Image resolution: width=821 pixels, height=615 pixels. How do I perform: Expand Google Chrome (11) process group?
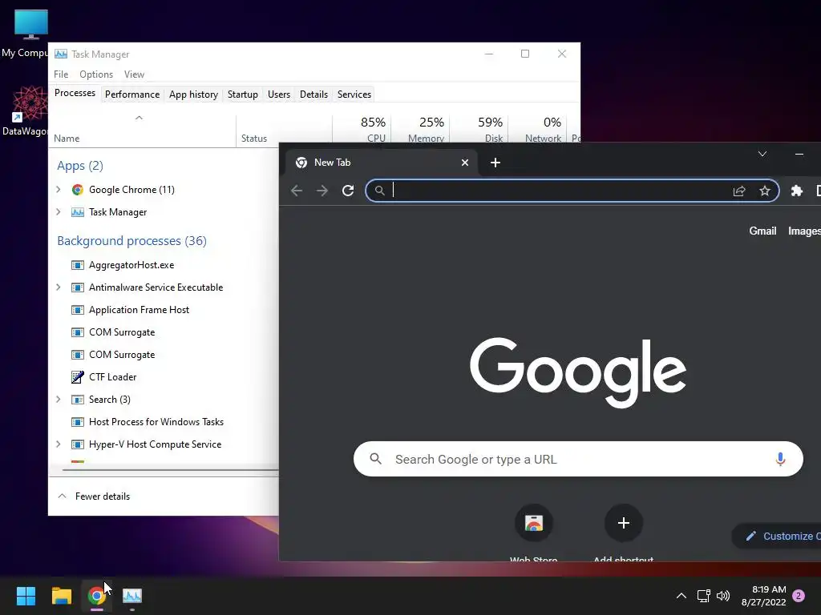58,189
